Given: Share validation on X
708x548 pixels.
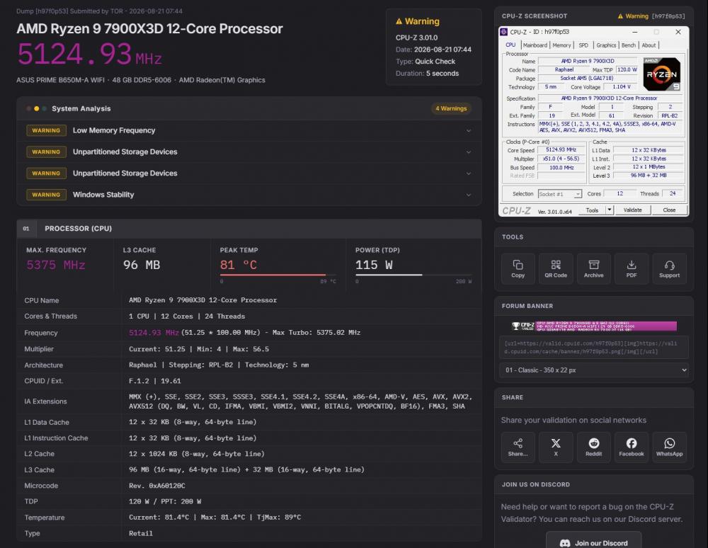Looking at the screenshot, I should tap(556, 447).
